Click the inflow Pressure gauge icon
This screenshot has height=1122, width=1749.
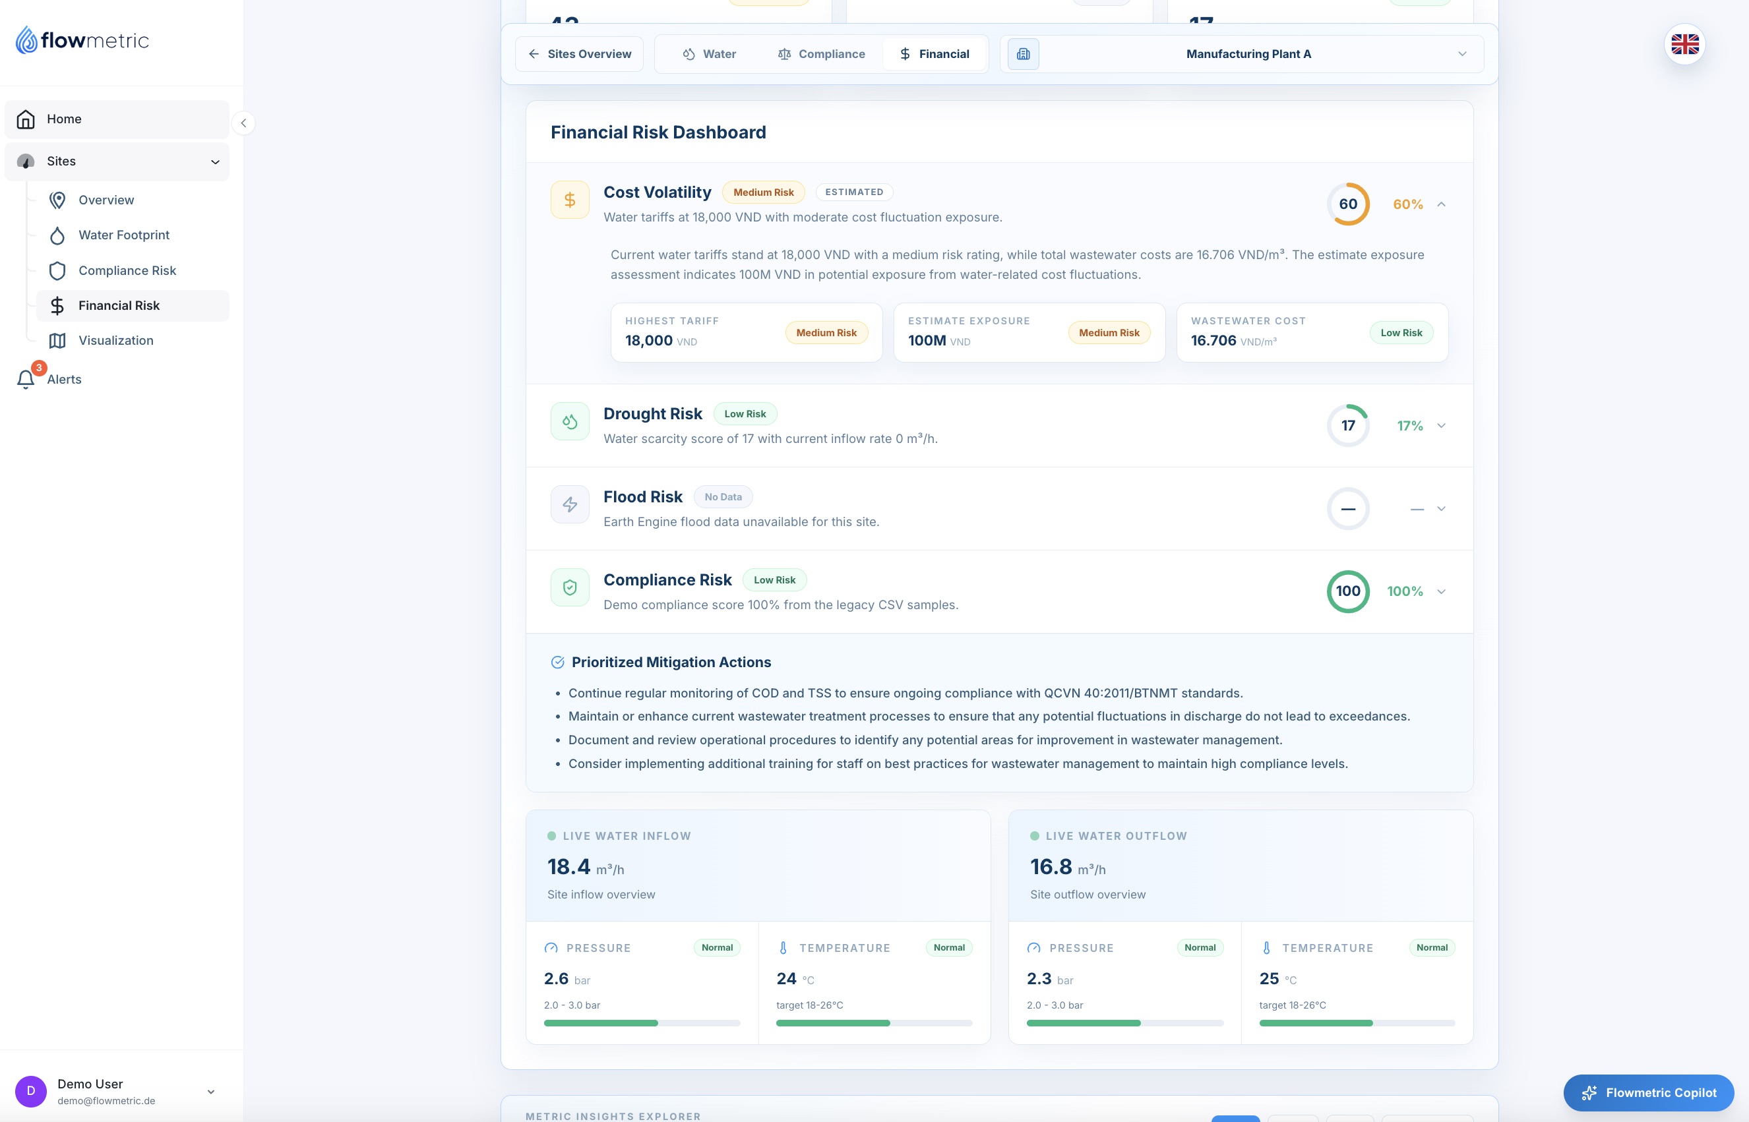[x=551, y=948]
